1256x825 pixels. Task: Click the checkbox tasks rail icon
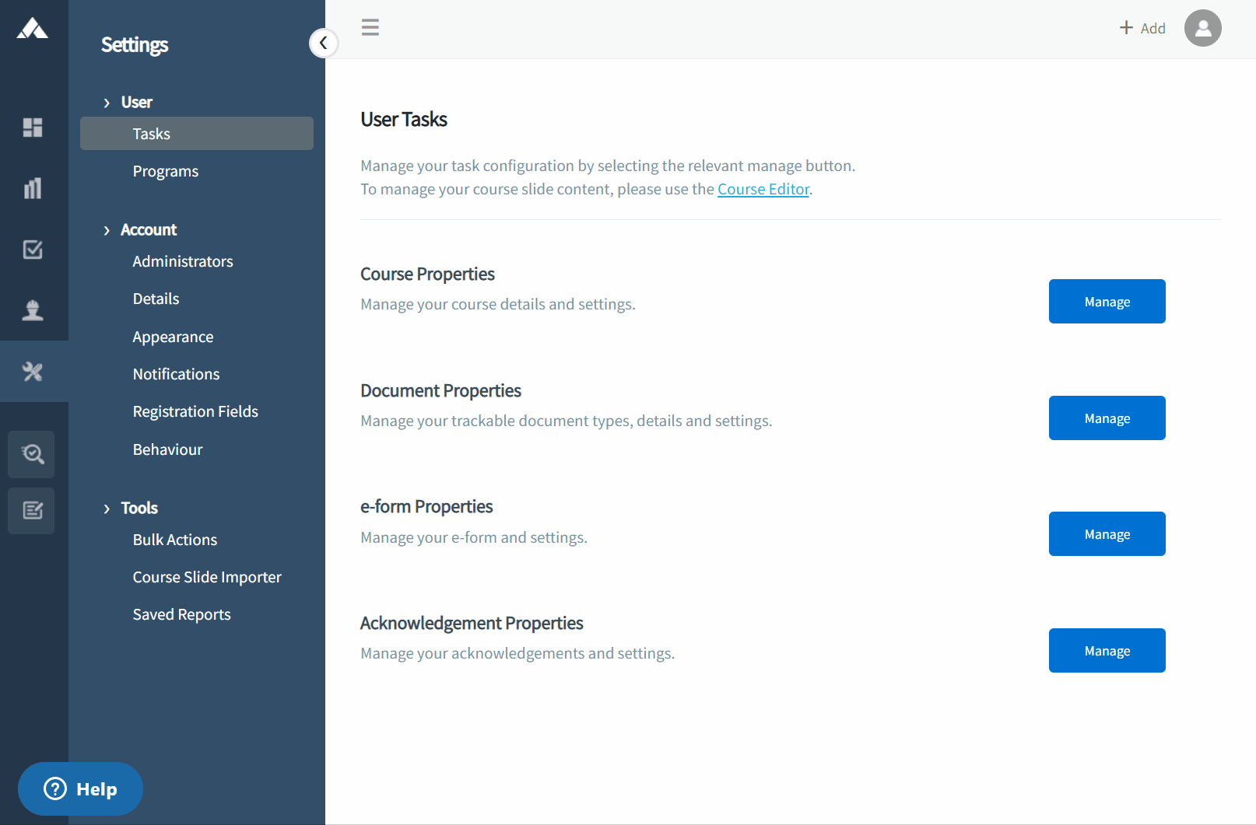point(33,250)
